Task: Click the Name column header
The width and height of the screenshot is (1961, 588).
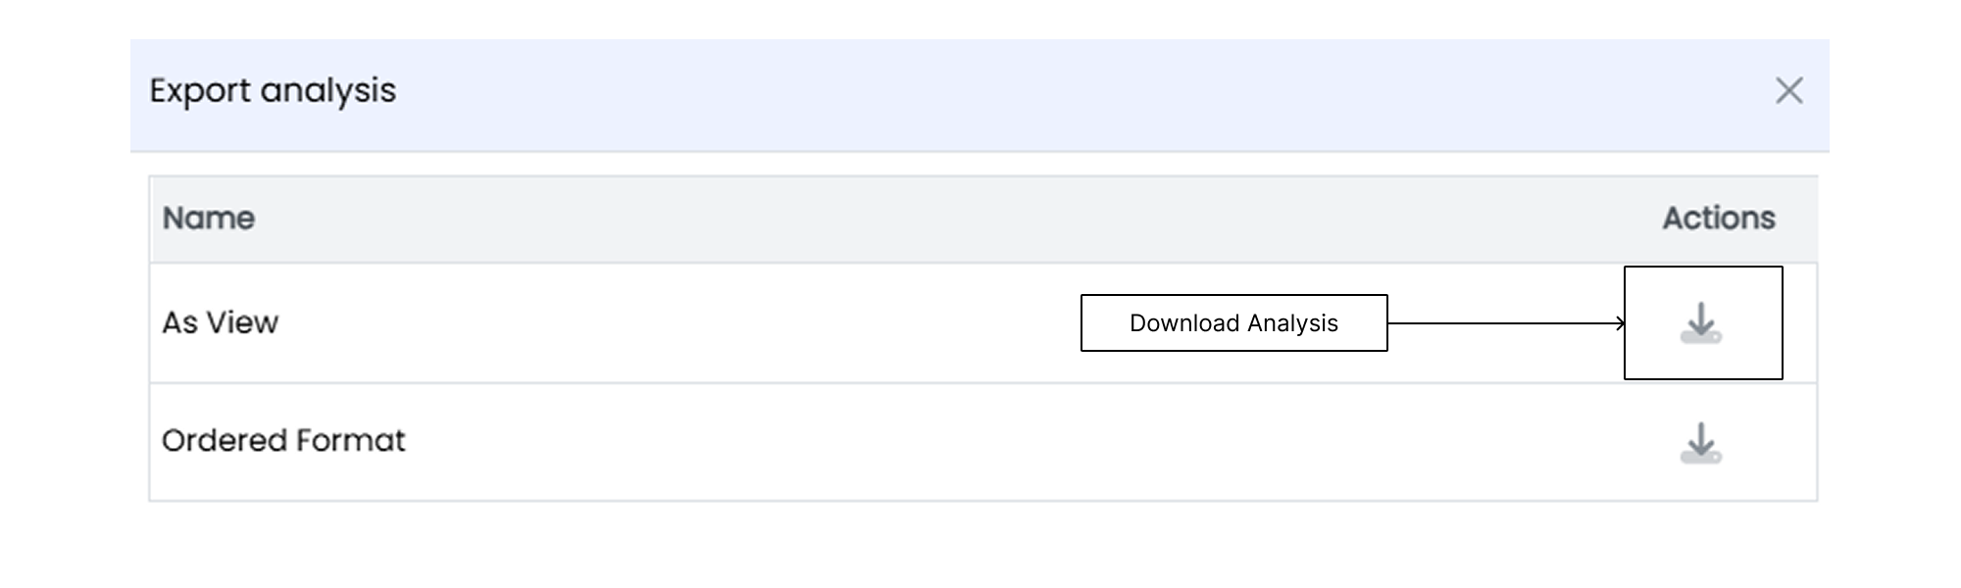Action: pos(209,218)
